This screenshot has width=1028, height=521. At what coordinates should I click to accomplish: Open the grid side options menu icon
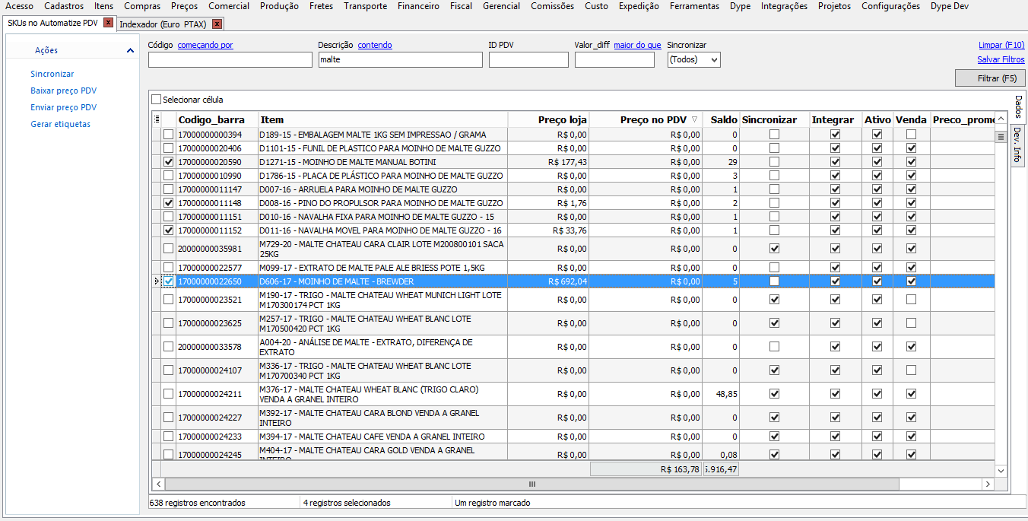[x=1001, y=137]
